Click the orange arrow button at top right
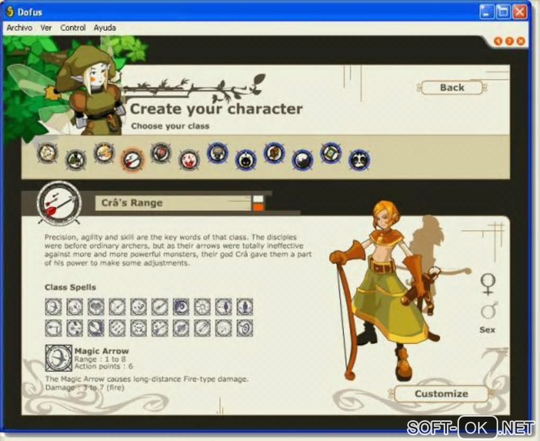 click(x=498, y=41)
